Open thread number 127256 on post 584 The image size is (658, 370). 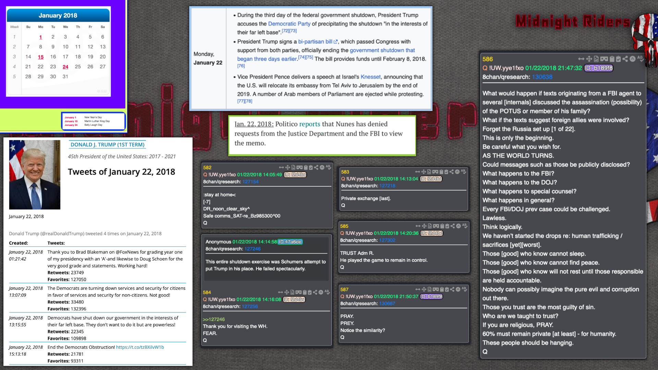[x=250, y=306]
